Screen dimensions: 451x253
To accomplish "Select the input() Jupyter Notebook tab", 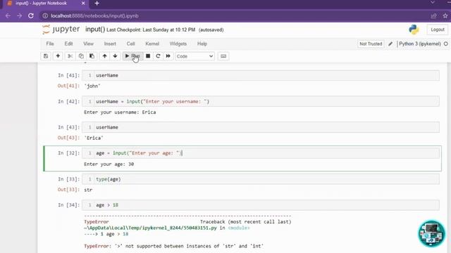I will [x=41, y=3].
